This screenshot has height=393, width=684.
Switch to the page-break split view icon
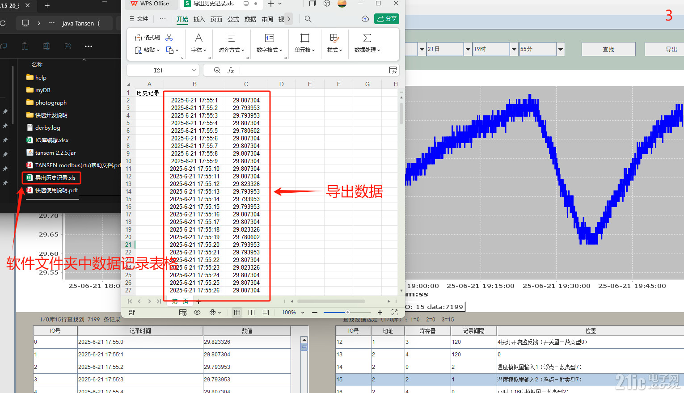(x=252, y=313)
